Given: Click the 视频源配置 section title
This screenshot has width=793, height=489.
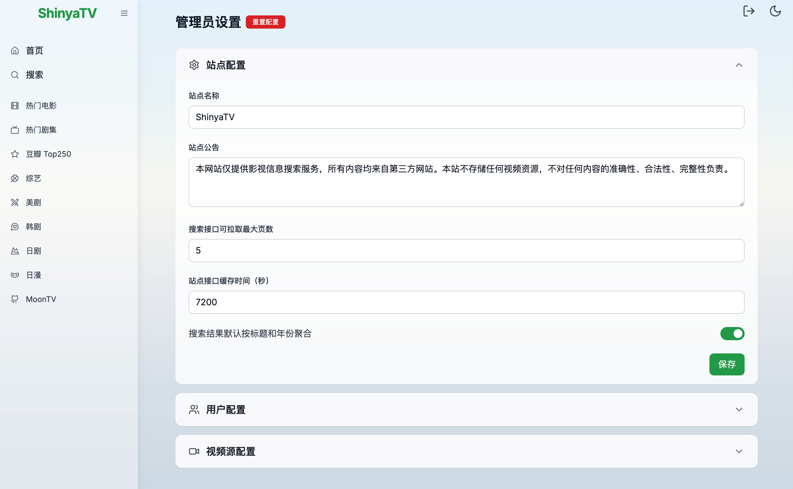Looking at the screenshot, I should (231, 451).
